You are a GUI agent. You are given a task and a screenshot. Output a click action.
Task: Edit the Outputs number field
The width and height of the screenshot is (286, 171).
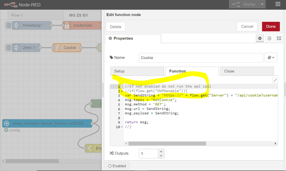[x=148, y=154]
